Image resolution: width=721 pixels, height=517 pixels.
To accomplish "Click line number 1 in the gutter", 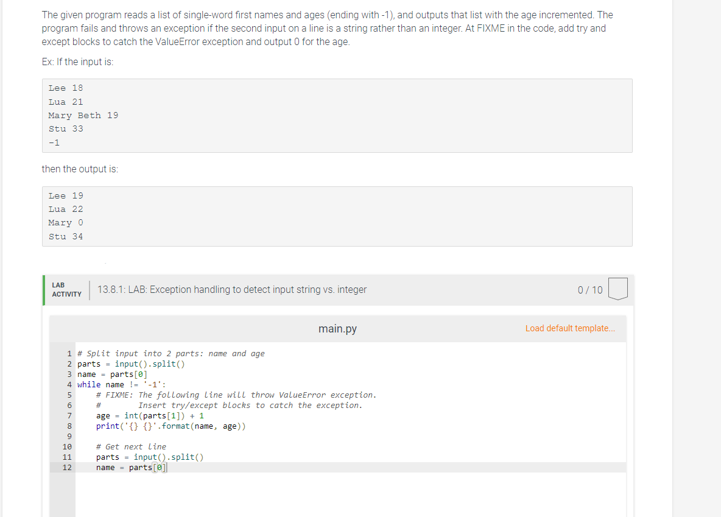I will click(67, 353).
